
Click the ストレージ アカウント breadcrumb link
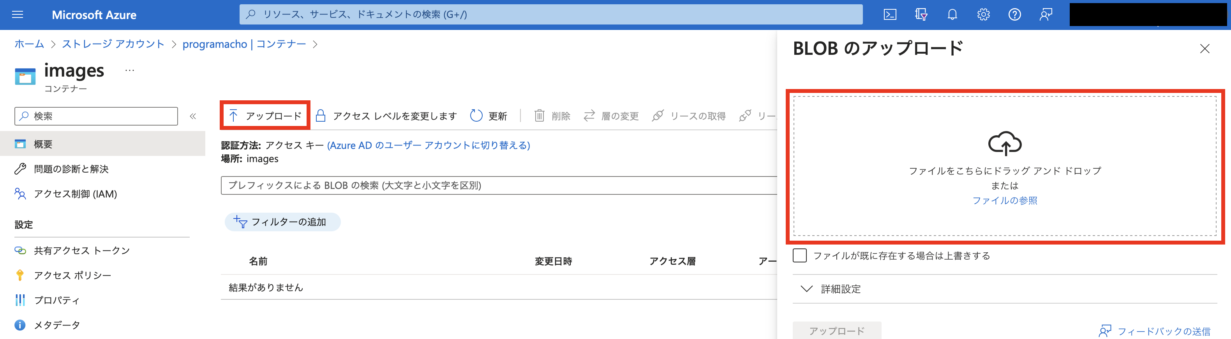click(113, 44)
